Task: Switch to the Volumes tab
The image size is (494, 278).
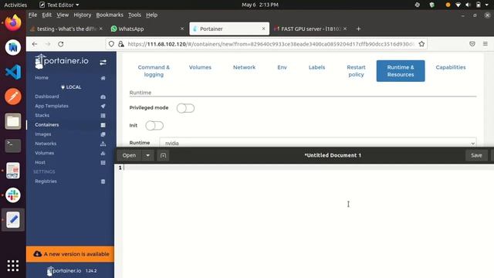Action: [x=200, y=67]
